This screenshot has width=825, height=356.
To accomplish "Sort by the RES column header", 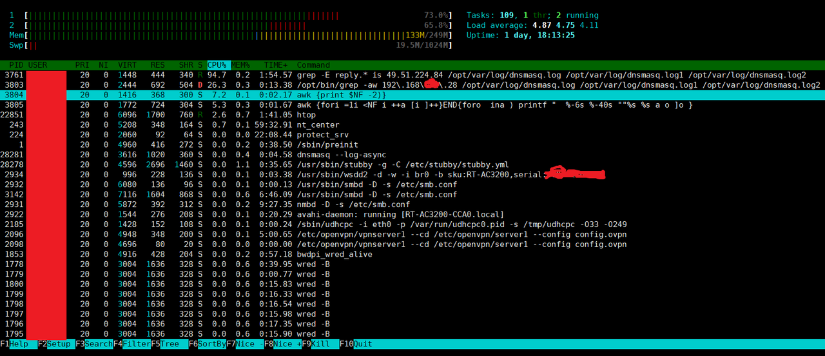I will click(157, 65).
